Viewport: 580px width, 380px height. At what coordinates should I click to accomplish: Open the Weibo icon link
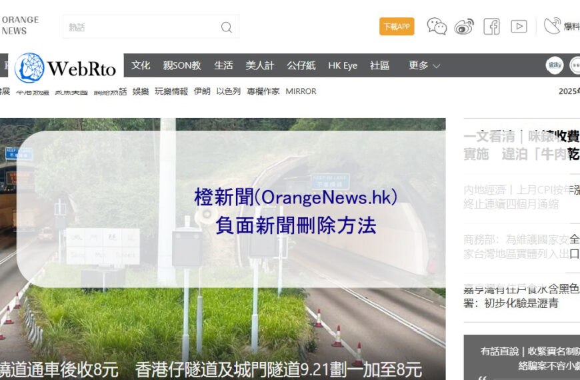pos(464,27)
